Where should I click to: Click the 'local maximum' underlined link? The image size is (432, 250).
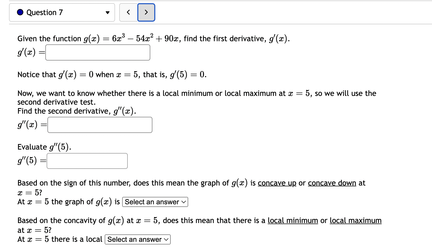click(355, 220)
